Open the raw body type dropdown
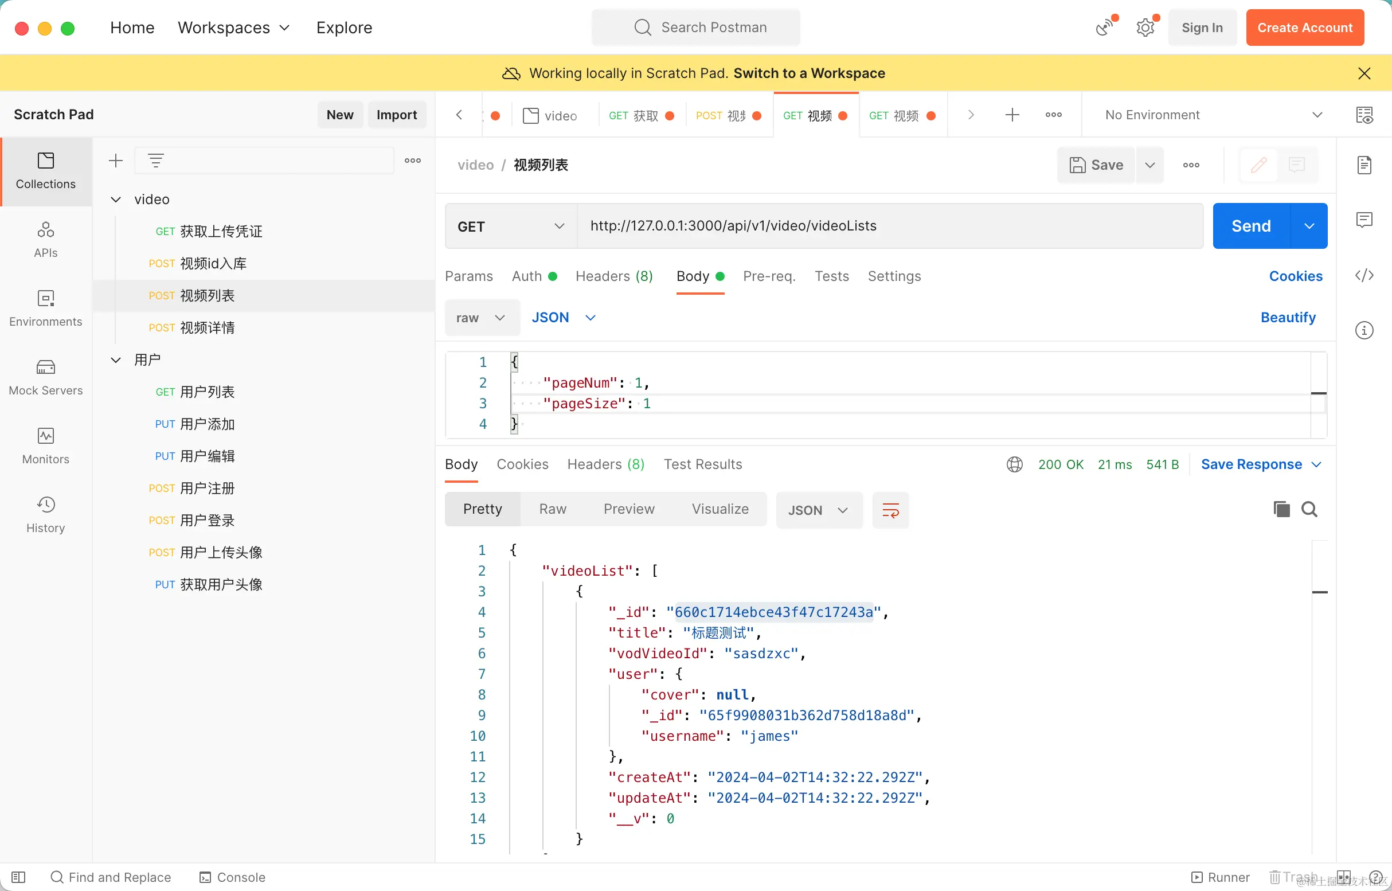Screen dimensions: 1392x891 click(481, 318)
